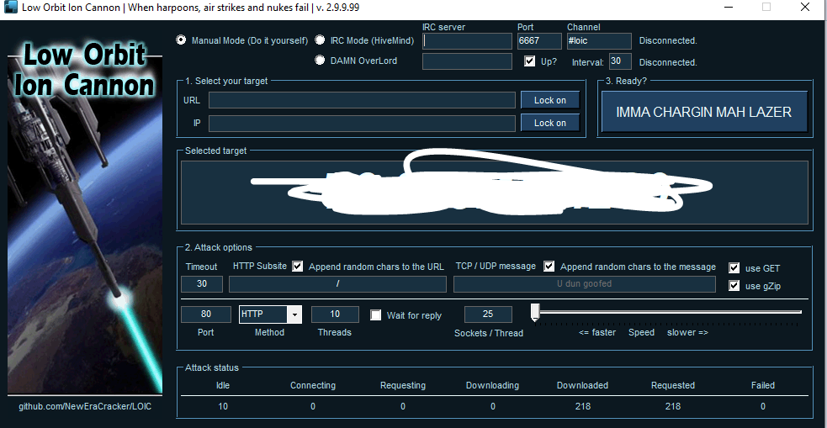The width and height of the screenshot is (827, 428).
Task: Focus the IRC server input field
Action: pos(467,41)
